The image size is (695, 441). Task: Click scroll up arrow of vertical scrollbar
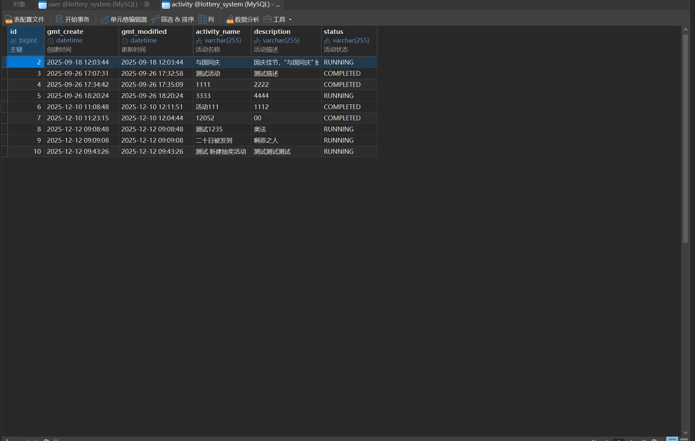pos(686,30)
